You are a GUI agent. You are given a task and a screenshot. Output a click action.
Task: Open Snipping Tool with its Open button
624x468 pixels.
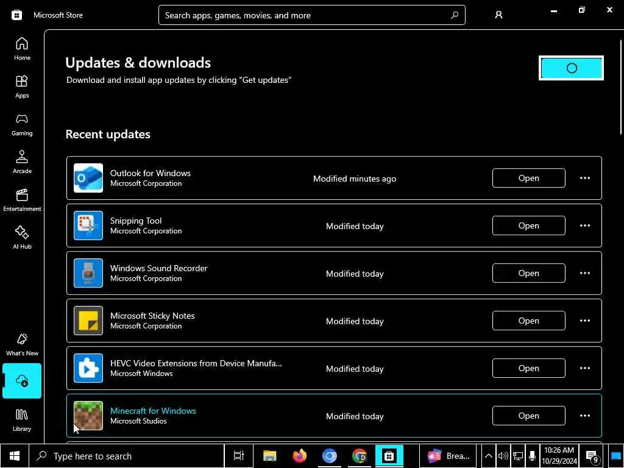pos(528,225)
